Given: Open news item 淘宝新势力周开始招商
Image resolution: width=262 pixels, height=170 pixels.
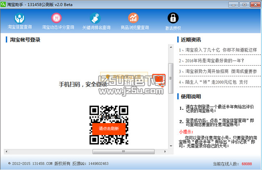Looking at the screenshot, I should click(218, 71).
